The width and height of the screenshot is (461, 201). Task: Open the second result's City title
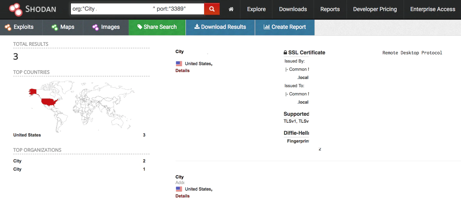180,177
